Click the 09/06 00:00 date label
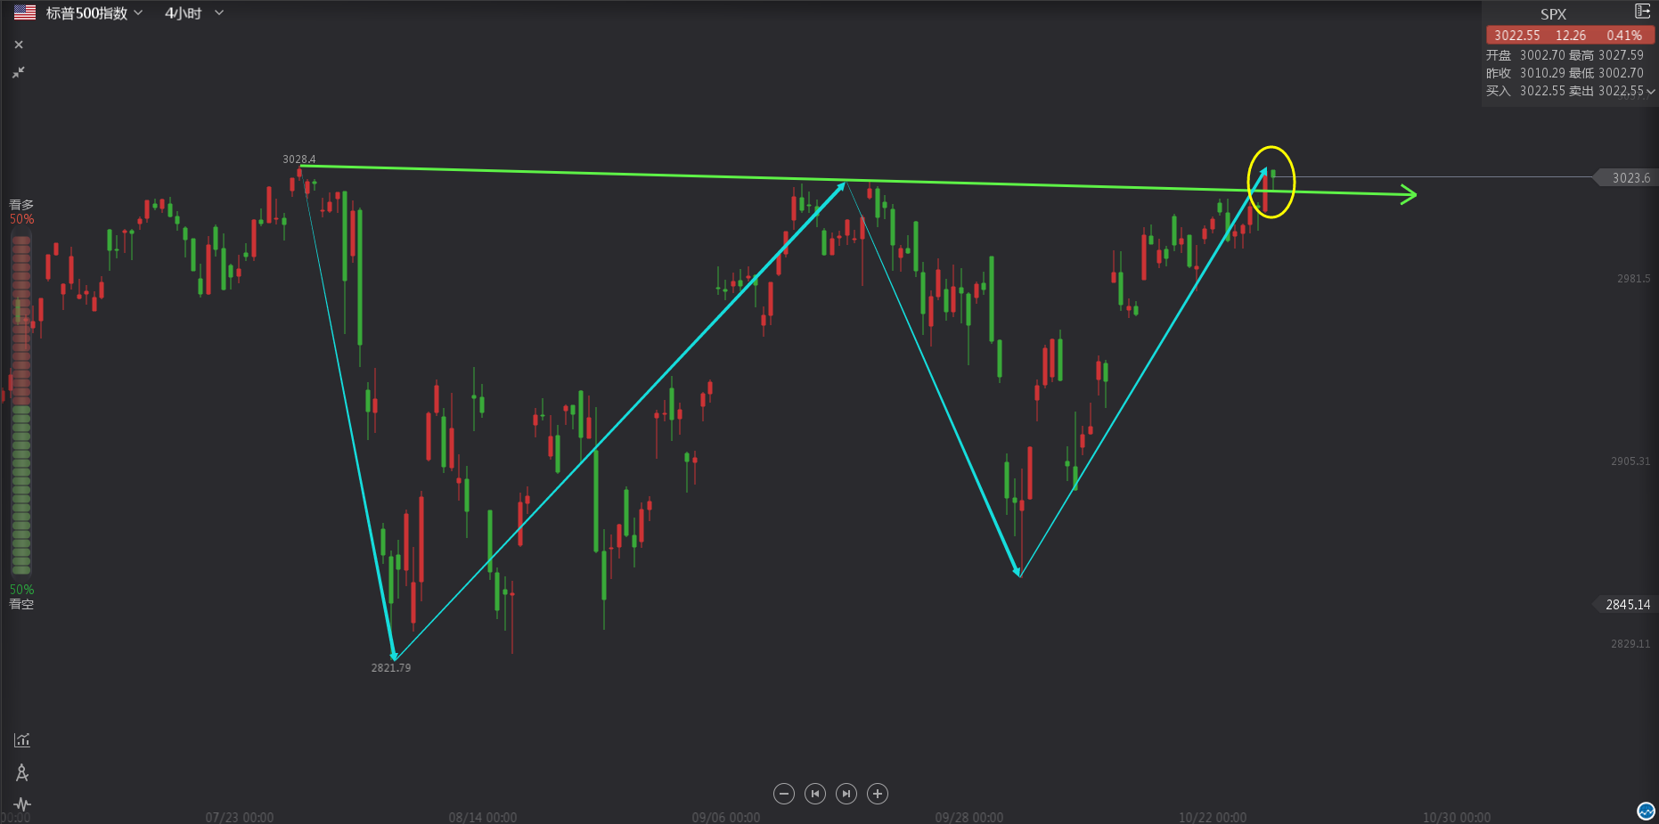 coord(726,817)
